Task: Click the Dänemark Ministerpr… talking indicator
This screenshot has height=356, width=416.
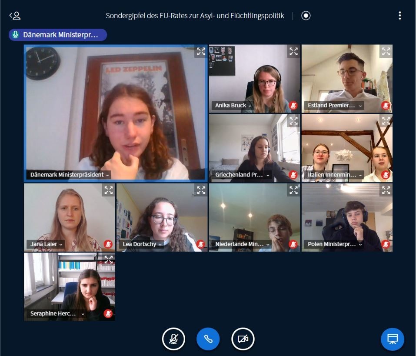Action: pos(58,35)
